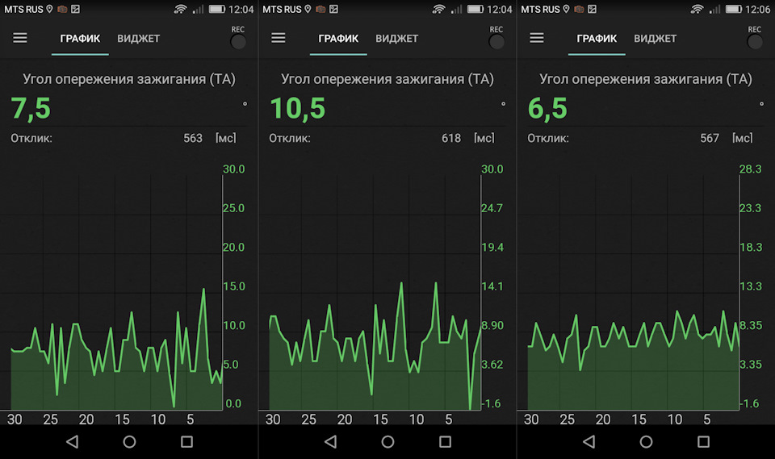Tap the degree unit symbol beside 7,5
The height and width of the screenshot is (459, 775).
click(x=245, y=104)
